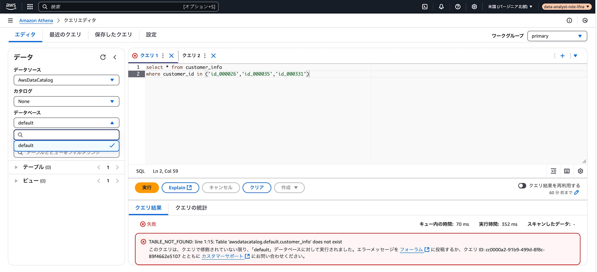The image size is (597, 272).
Task: Open the info panel icon
Action: [569, 20]
